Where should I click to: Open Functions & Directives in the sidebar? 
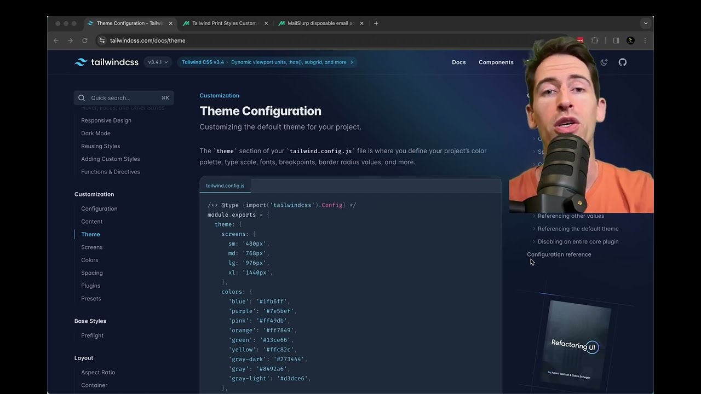pos(111,172)
